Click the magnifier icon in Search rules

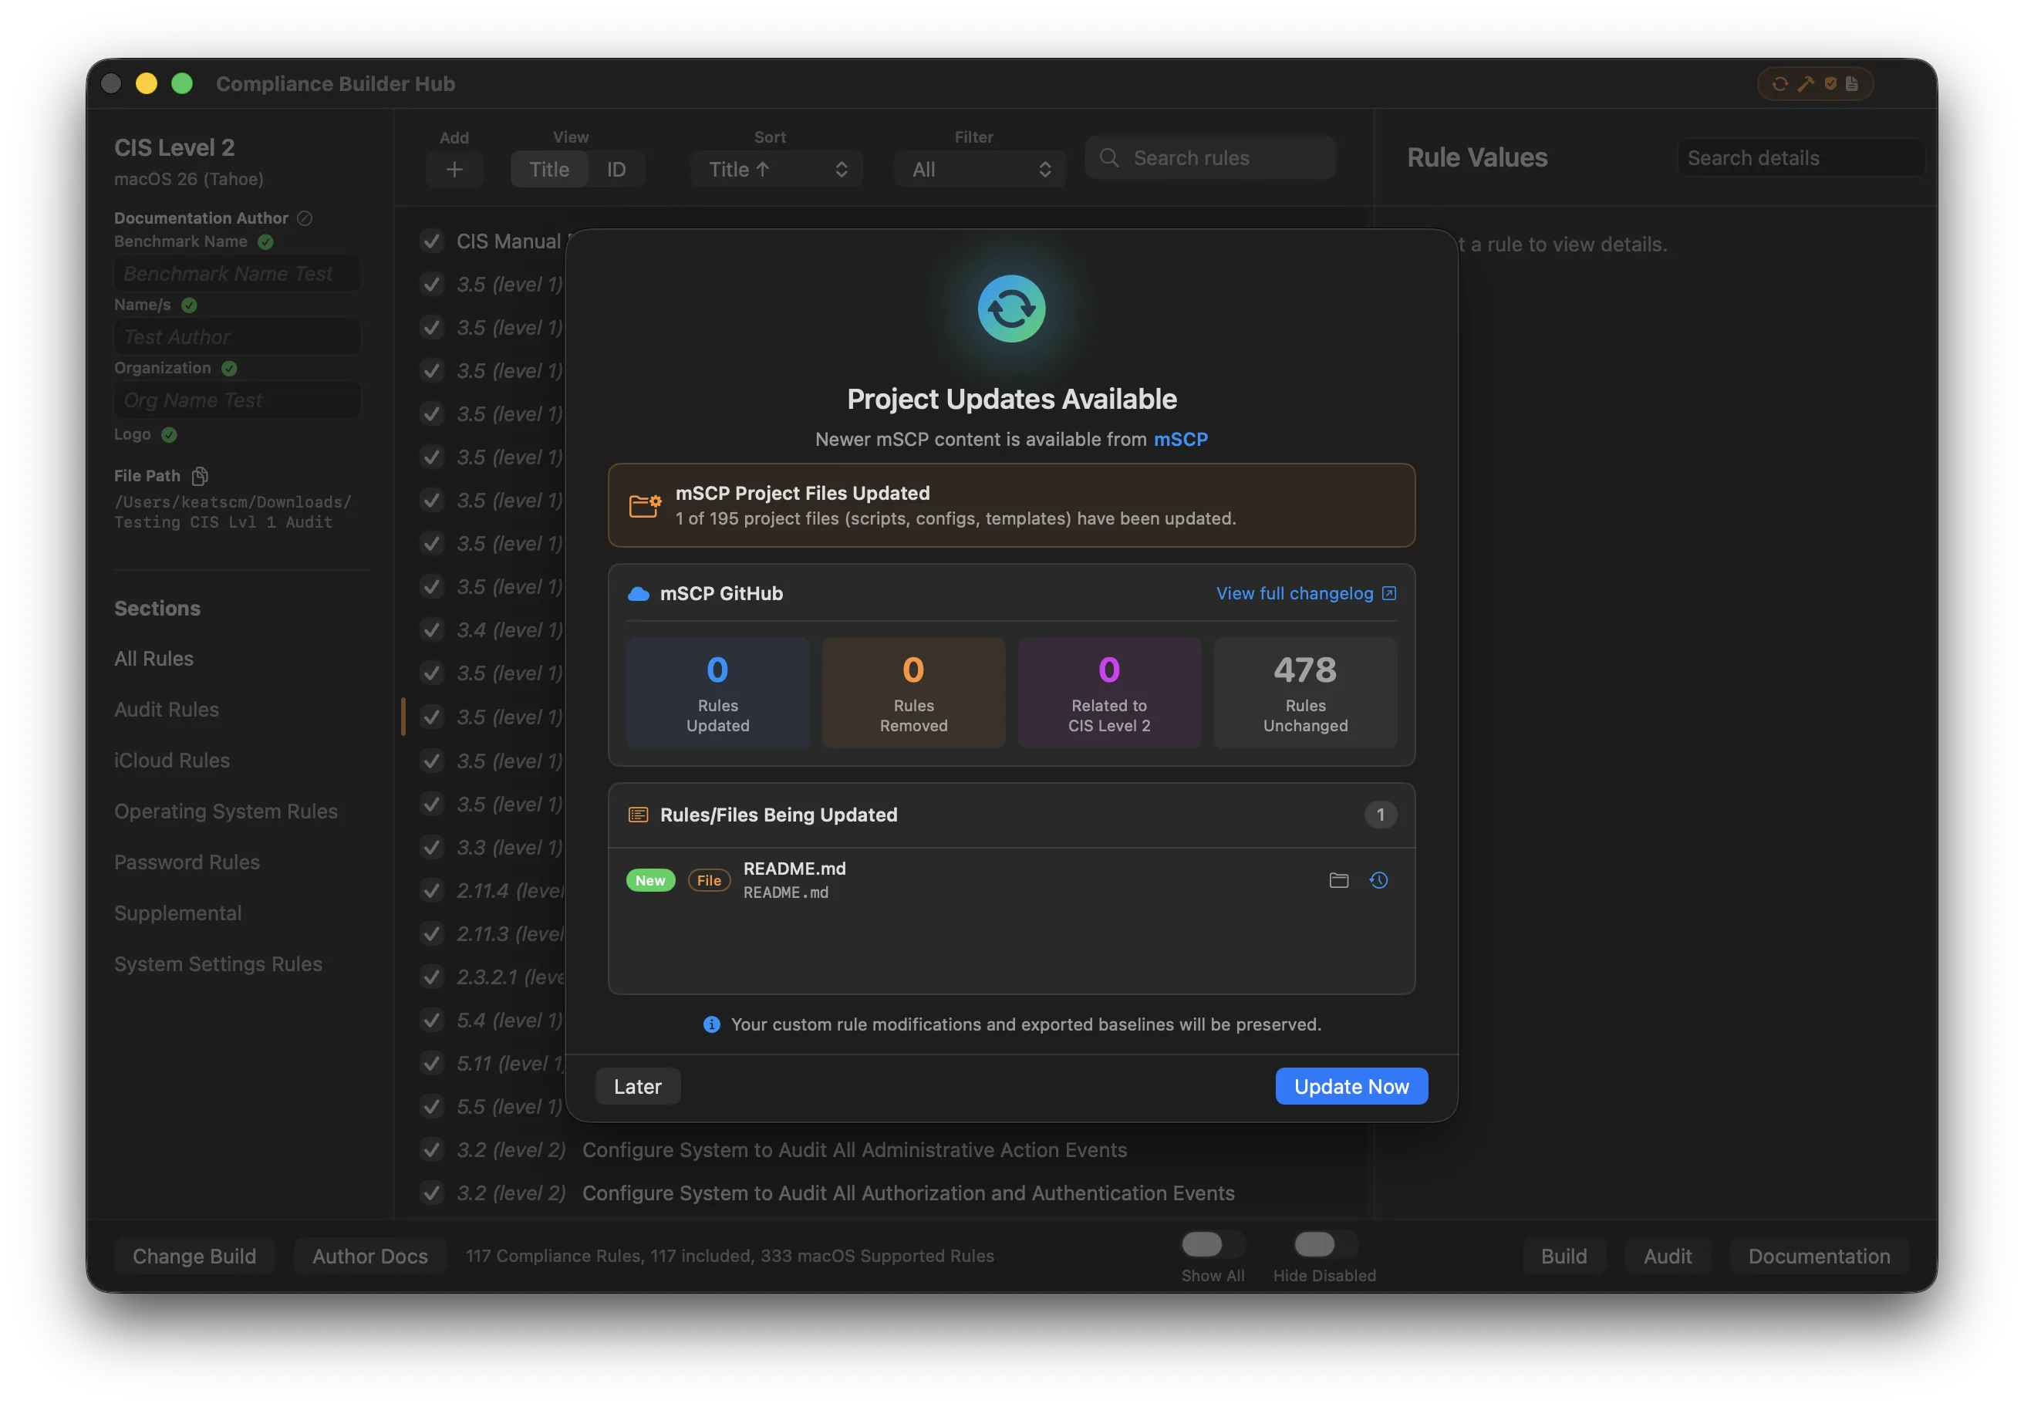click(x=1109, y=158)
